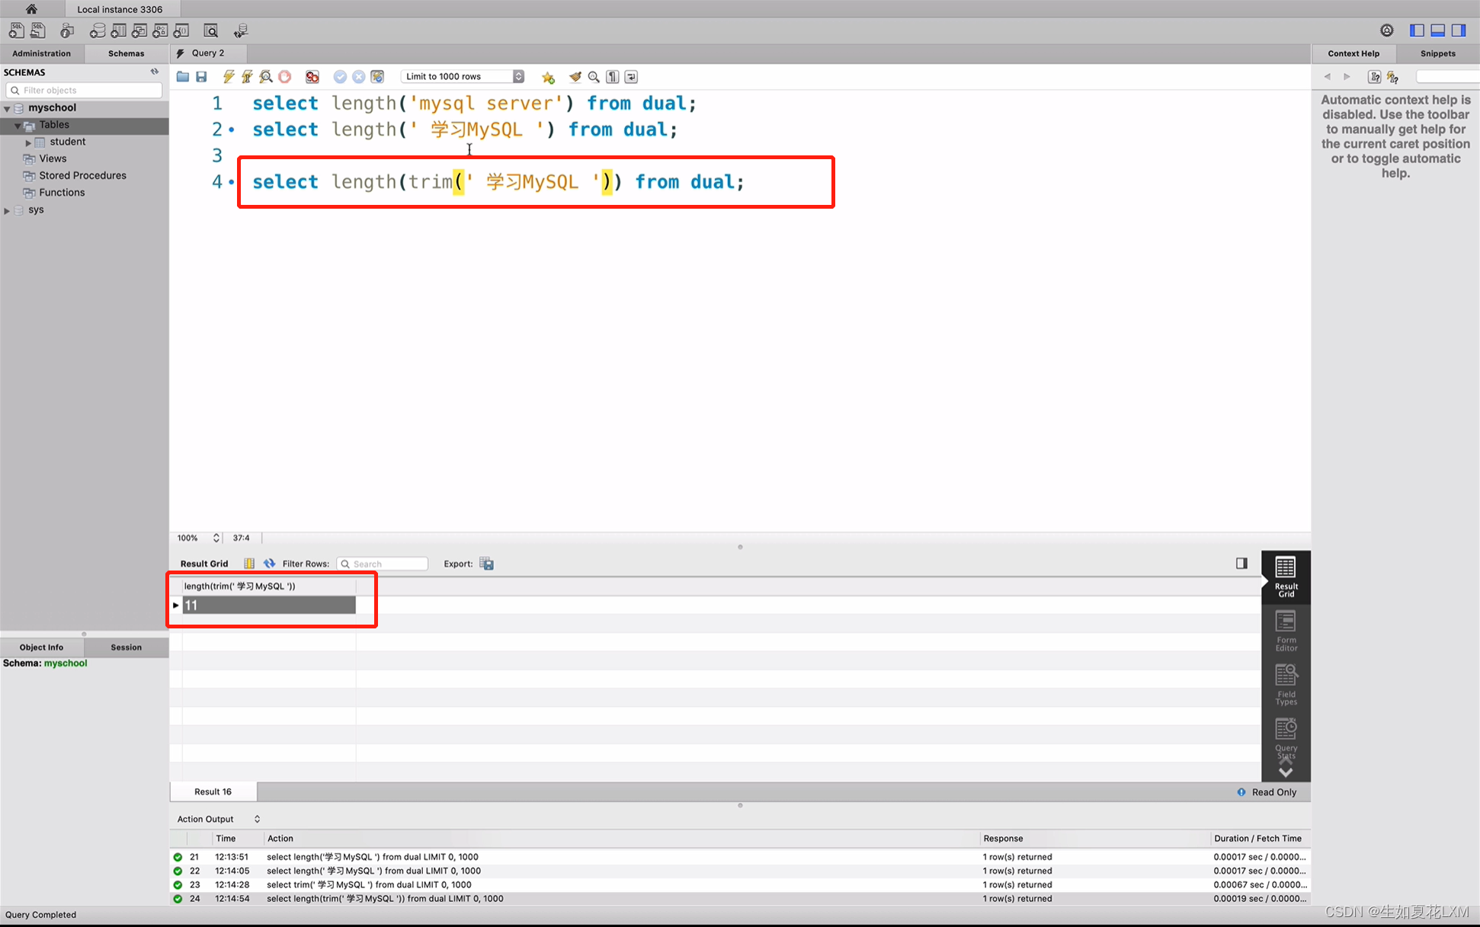
Task: Go to the Workbench home screen icon
Action: 31,9
